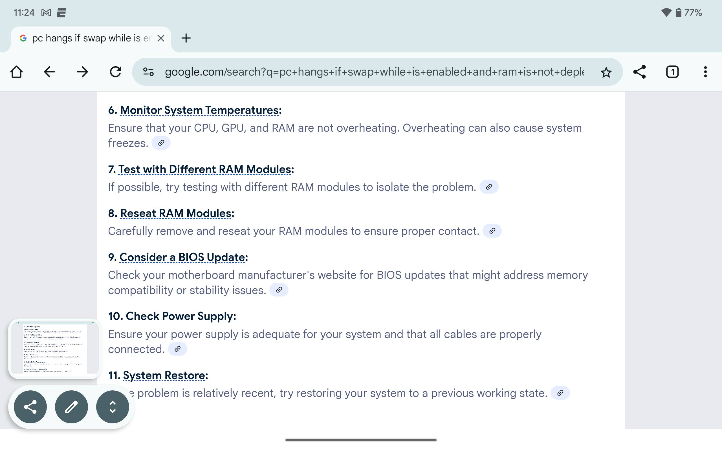Edit the screenshot with pencil button
This screenshot has width=722, height=451.
click(71, 407)
